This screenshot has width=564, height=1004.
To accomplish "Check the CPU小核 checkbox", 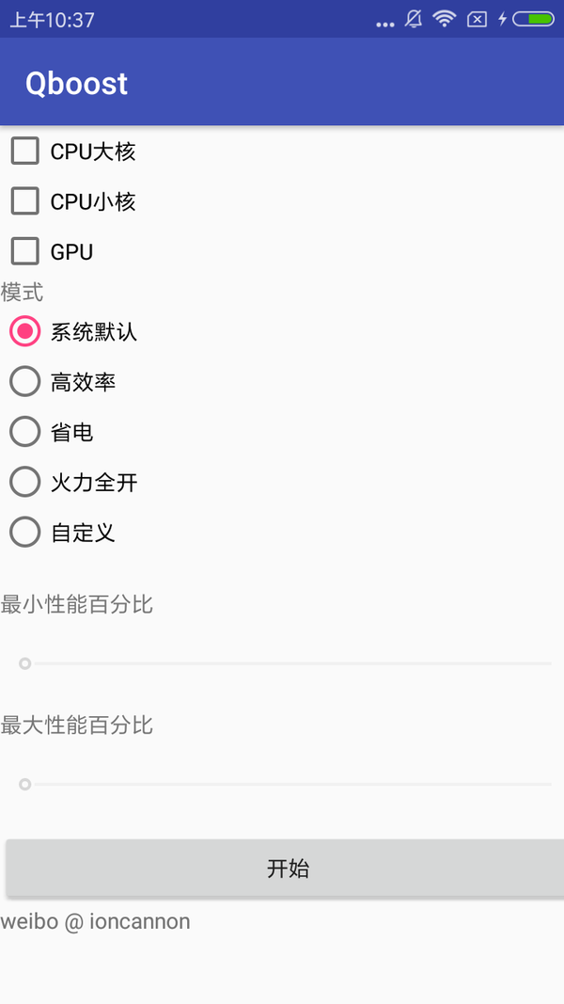I will point(24,200).
